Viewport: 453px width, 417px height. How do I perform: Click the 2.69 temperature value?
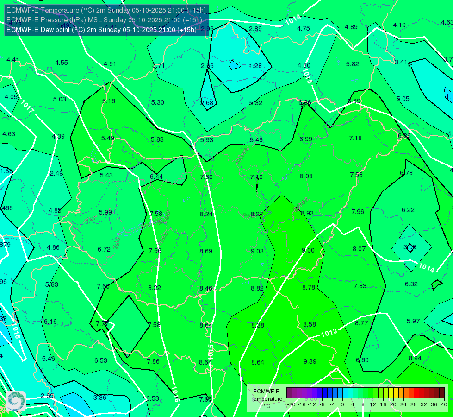coord(47,396)
